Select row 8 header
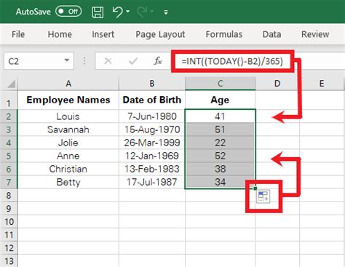The image size is (345, 267). [9, 195]
